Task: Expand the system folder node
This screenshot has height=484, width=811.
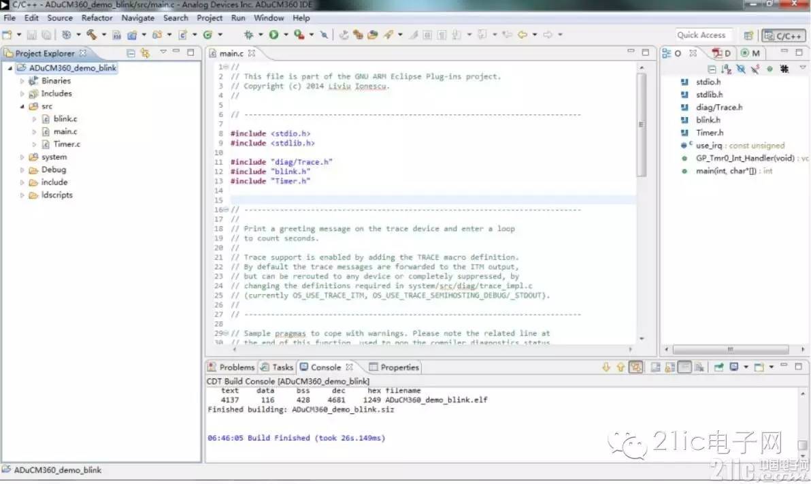Action: 22,157
